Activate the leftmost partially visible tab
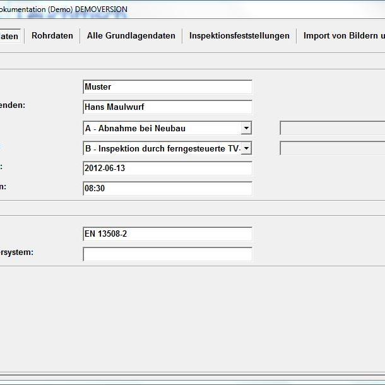385x385 pixels. point(9,36)
